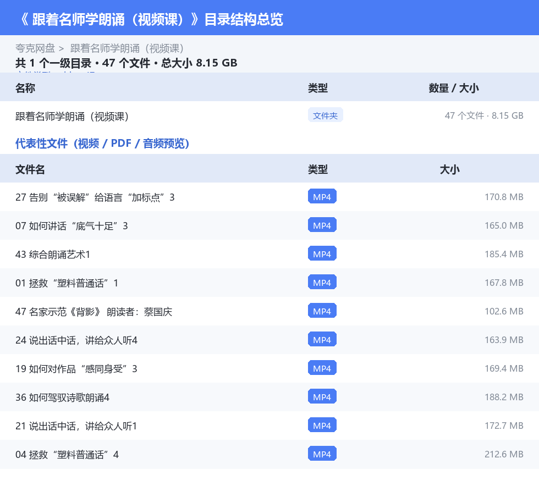Click the 夸克网盘 breadcrumb link
The image size is (539, 486).
(x=35, y=48)
